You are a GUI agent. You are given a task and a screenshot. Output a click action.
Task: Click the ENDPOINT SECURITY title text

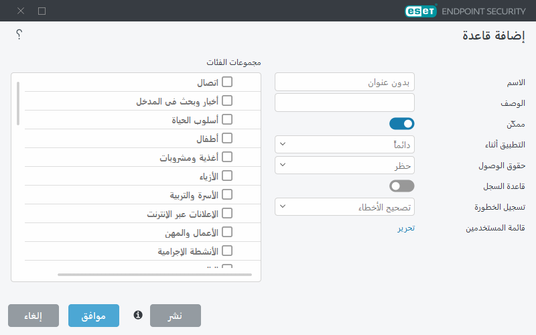pos(483,11)
